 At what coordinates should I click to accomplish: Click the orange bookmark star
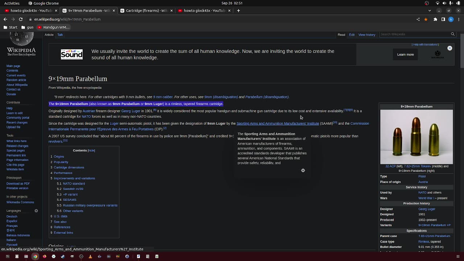pyautogui.click(x=426, y=19)
